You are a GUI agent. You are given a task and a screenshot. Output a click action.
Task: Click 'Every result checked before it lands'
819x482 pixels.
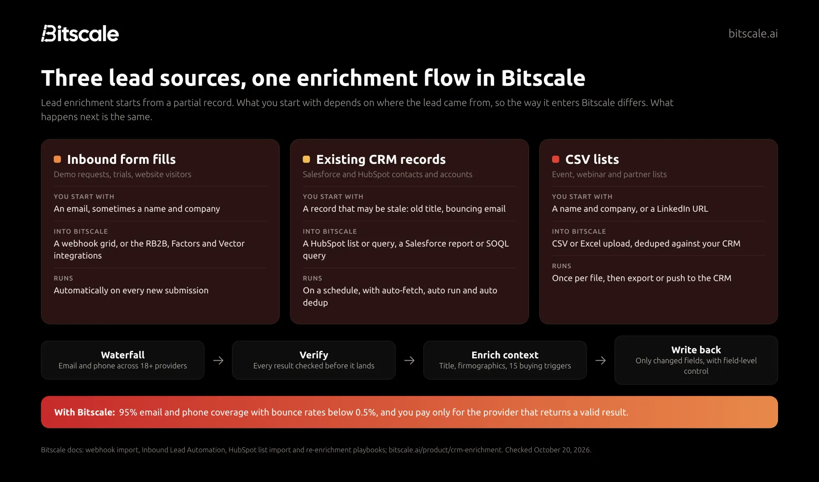coord(314,366)
